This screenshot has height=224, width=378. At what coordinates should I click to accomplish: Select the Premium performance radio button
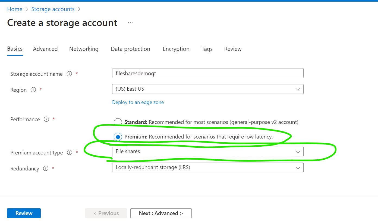118,137
